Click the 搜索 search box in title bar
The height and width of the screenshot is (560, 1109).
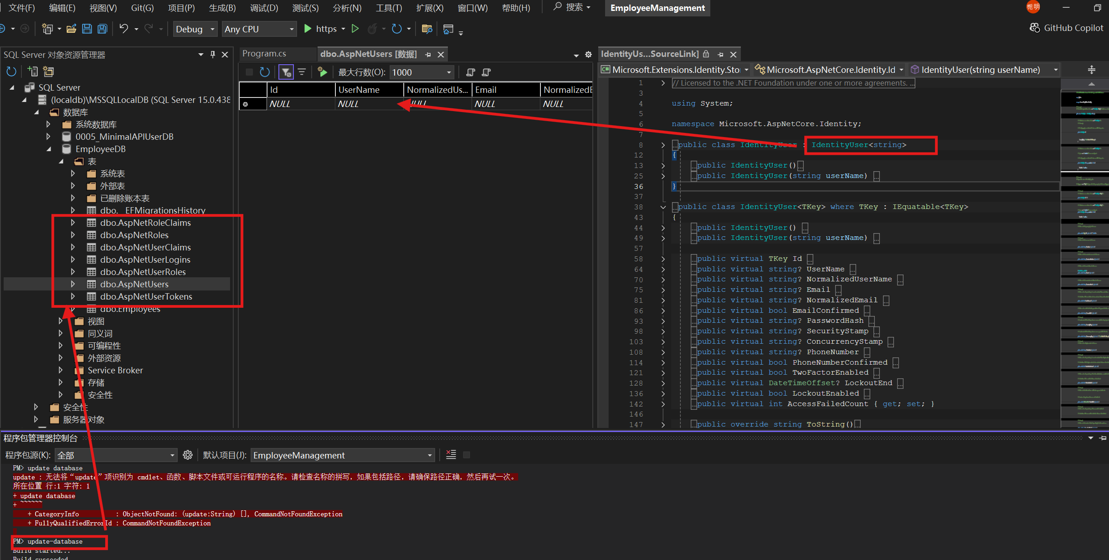coord(572,7)
